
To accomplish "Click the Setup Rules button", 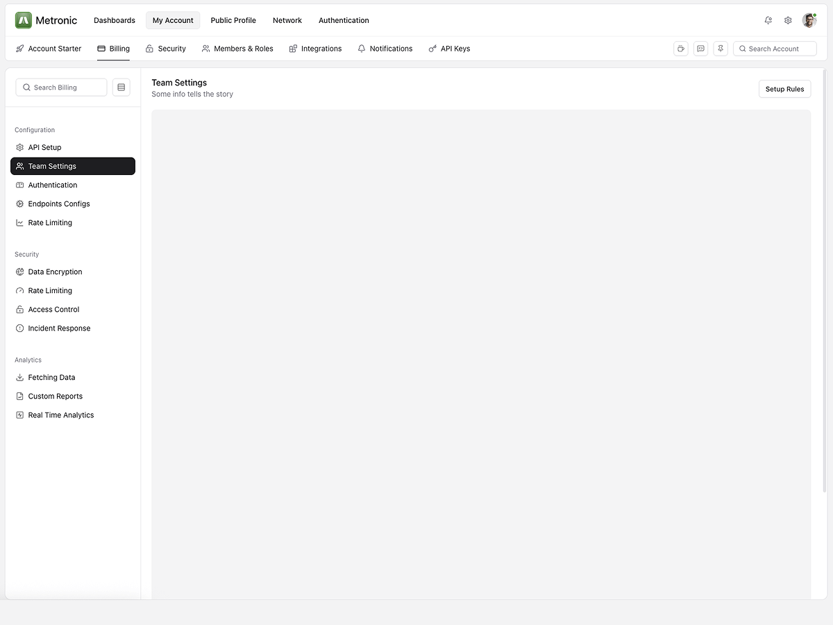I will (784, 89).
